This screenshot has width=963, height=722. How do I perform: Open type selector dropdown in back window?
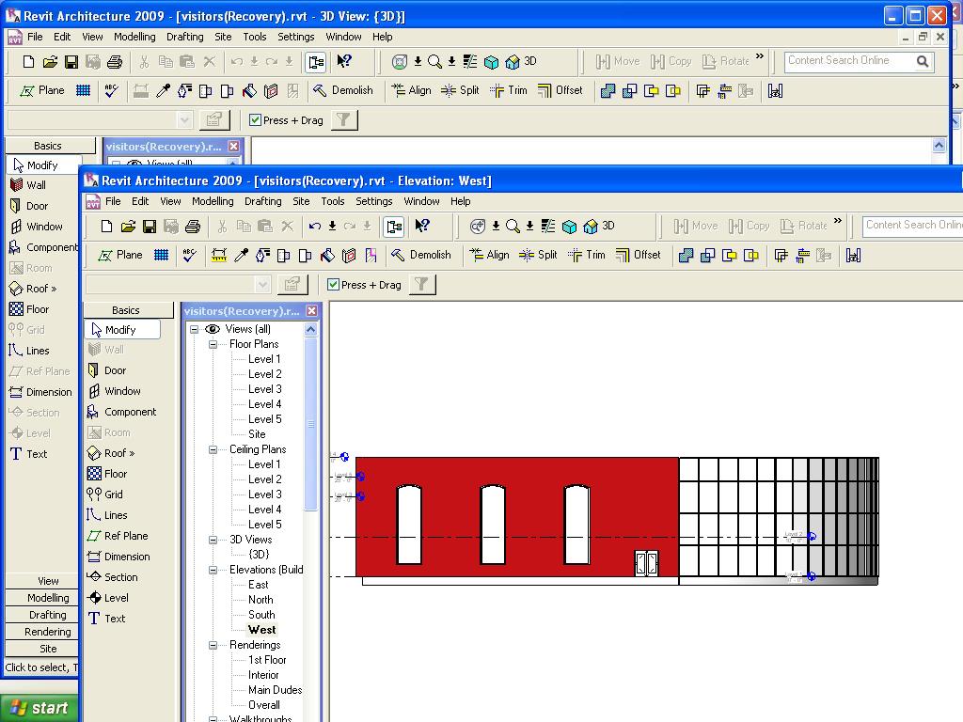click(x=185, y=119)
